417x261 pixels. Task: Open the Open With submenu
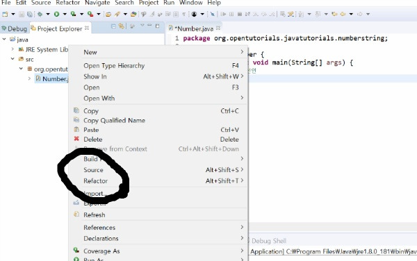coord(158,99)
